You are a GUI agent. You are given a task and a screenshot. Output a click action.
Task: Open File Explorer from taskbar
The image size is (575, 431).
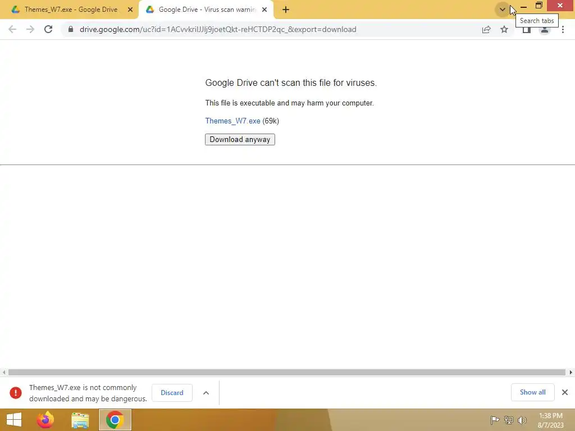(80, 420)
